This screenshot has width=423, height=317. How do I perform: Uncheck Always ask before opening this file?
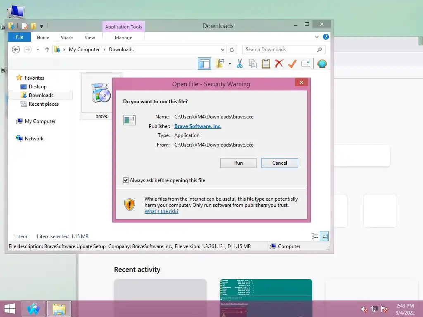[x=126, y=180]
